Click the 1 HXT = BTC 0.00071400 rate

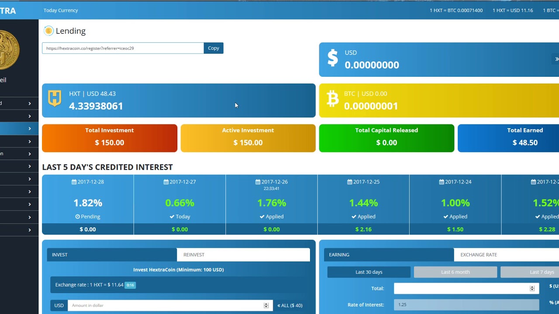point(456,10)
